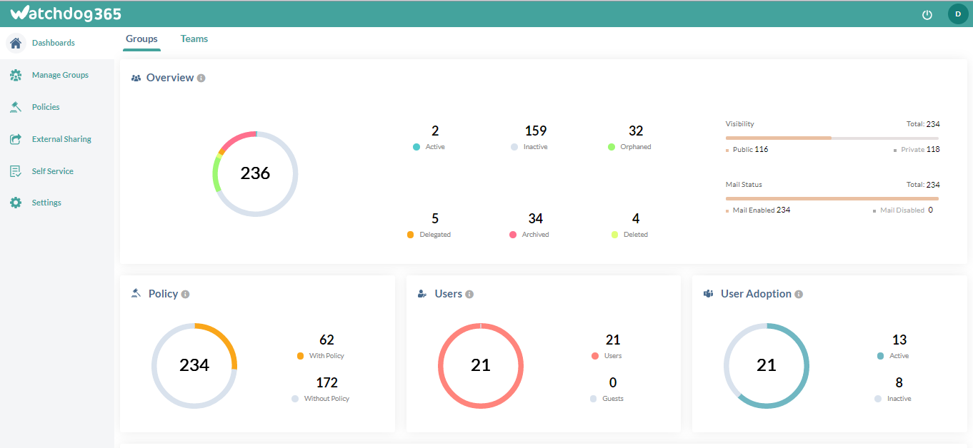Click the Orphaned groups count of 32
Viewport: 973px width, 448px height.
[x=636, y=131]
